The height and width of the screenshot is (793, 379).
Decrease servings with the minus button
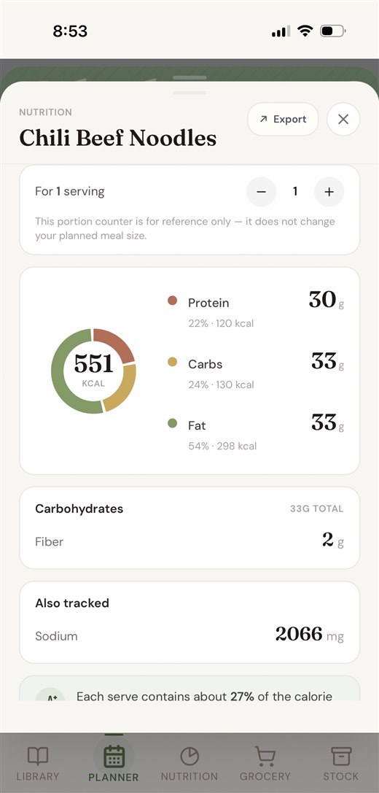pyautogui.click(x=261, y=192)
